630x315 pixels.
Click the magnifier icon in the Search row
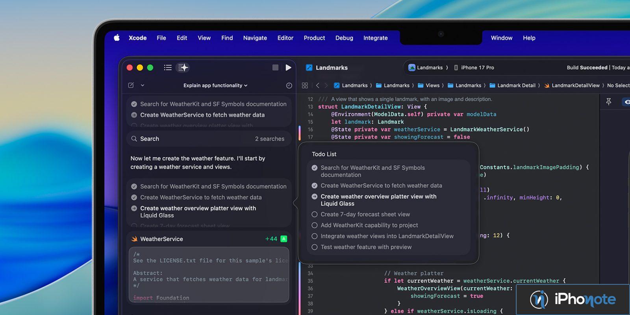coord(134,139)
